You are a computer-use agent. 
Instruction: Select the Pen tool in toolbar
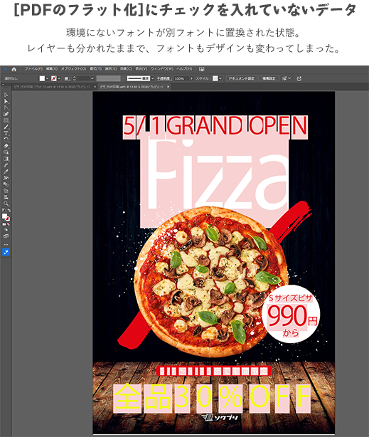coord(6,108)
